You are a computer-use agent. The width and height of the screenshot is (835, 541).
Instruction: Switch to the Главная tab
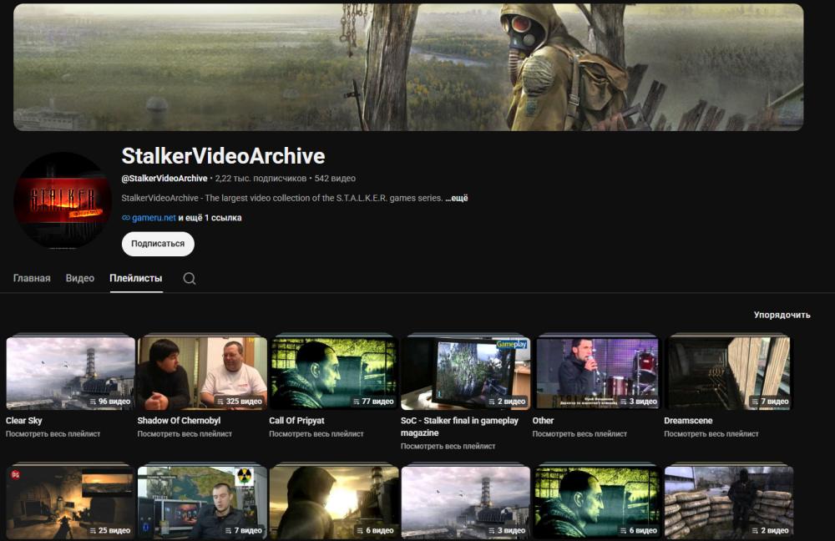tap(32, 278)
